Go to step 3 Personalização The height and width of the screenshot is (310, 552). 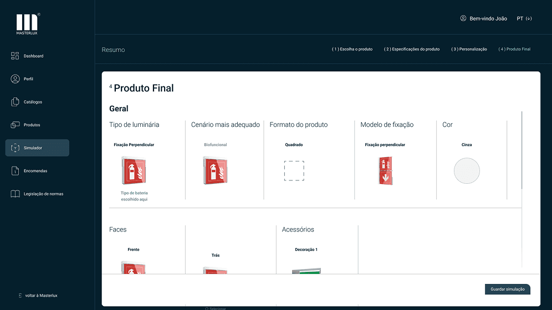tap(469, 49)
